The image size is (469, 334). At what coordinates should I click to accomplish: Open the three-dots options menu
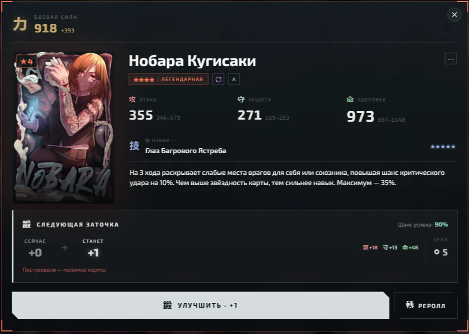click(451, 59)
